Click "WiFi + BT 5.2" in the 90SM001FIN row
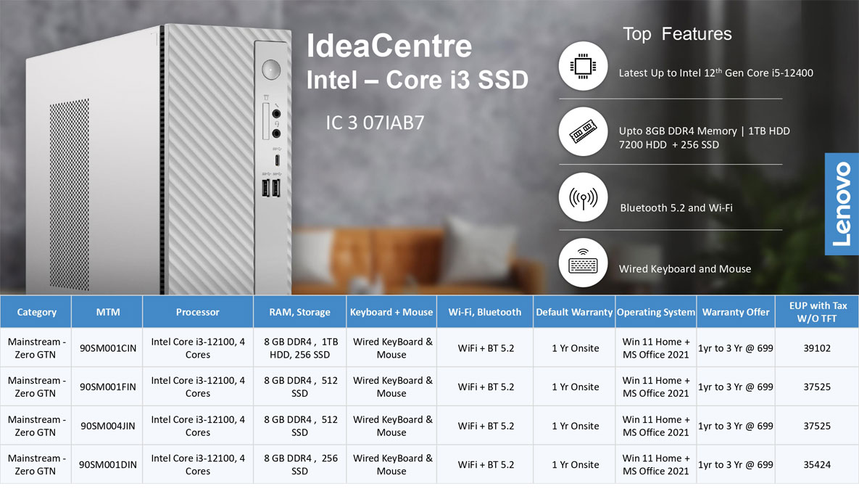The width and height of the screenshot is (859, 494). coord(486,387)
